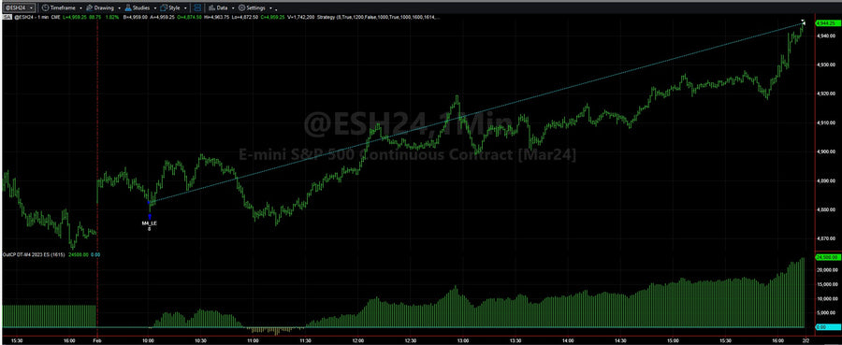Expand the Style dropdown arrow
This screenshot has width=842, height=345.
coord(185,8)
